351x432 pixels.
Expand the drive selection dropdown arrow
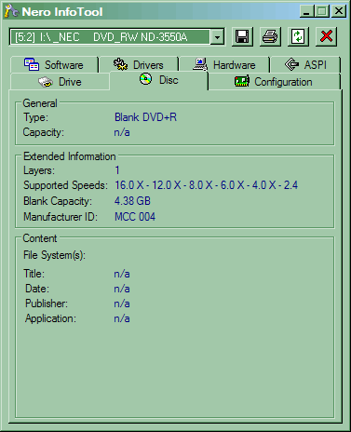point(218,37)
